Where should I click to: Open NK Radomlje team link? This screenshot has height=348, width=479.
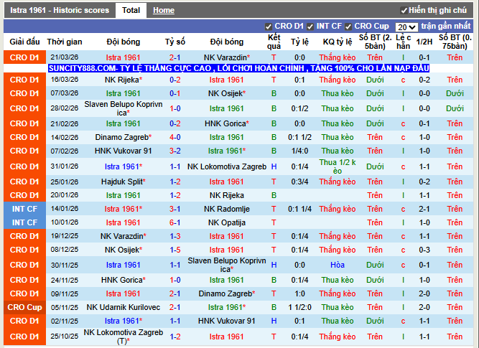click(226, 209)
